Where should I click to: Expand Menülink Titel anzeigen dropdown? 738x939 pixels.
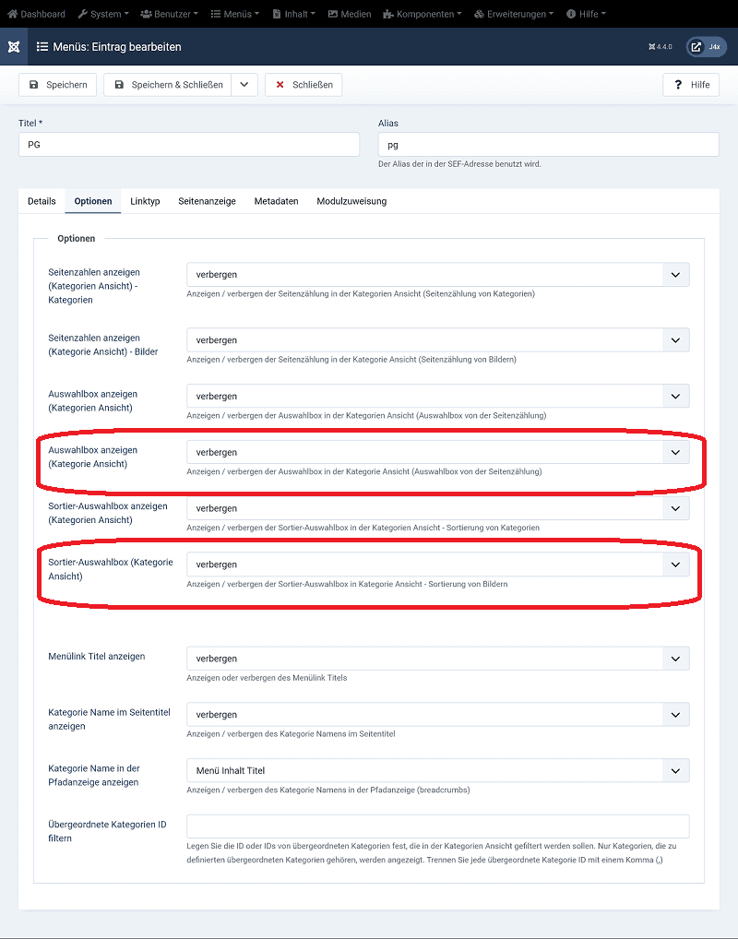437,659
